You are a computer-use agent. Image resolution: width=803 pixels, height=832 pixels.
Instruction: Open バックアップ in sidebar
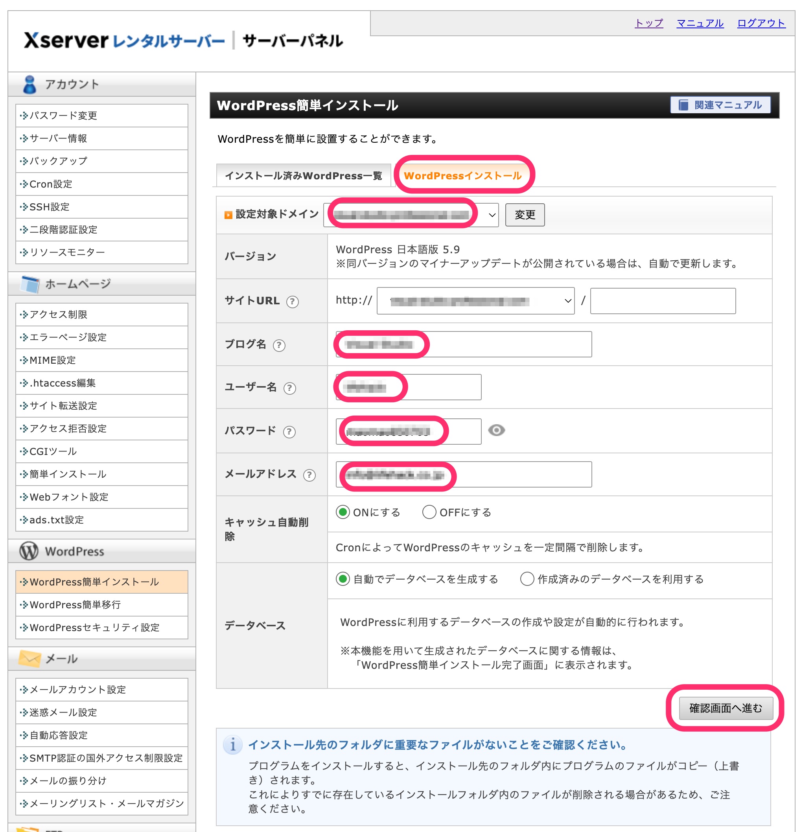tap(102, 161)
